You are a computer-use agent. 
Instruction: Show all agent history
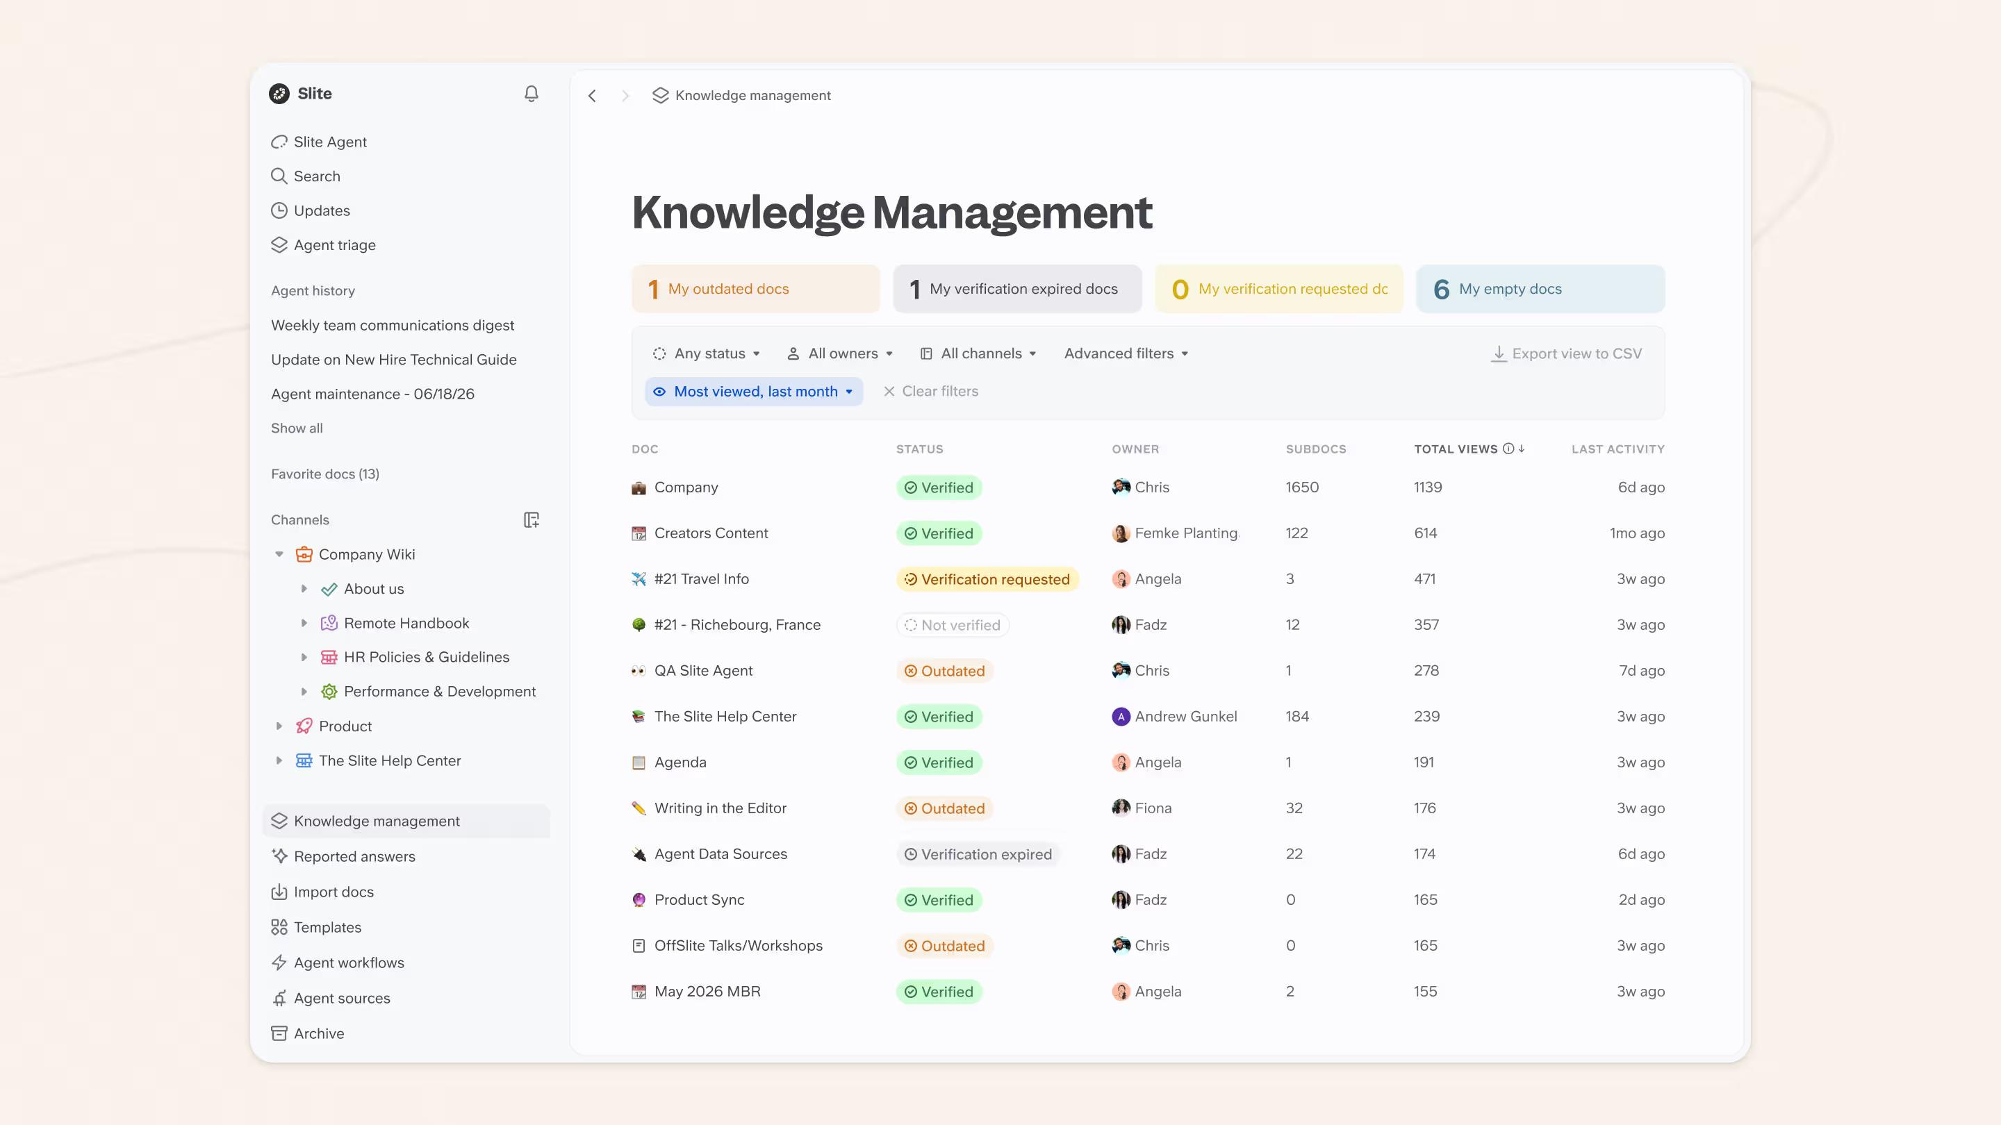(297, 428)
